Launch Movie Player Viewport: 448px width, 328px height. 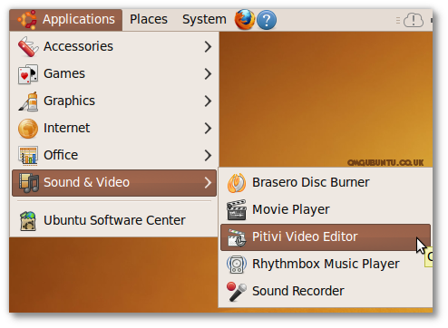[x=326, y=209]
